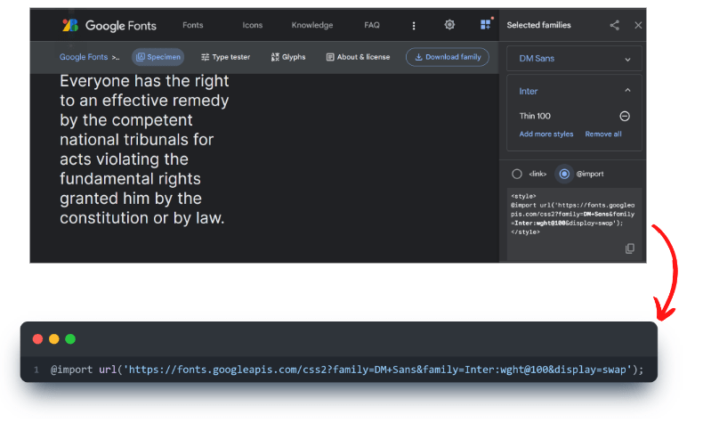
Task: Click Remove all link
Action: pyautogui.click(x=603, y=134)
